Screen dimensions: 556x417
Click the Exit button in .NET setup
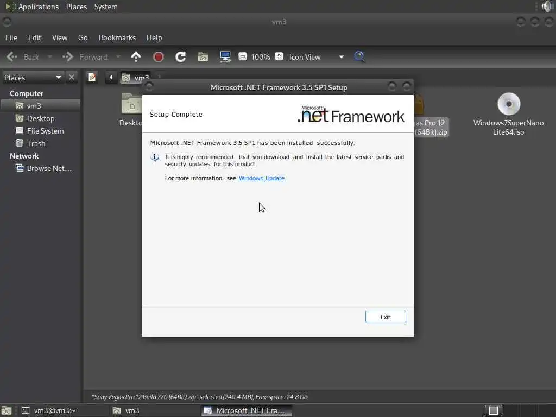[386, 317]
